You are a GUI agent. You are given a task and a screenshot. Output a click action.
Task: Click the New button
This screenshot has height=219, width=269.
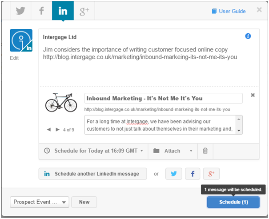(84, 202)
